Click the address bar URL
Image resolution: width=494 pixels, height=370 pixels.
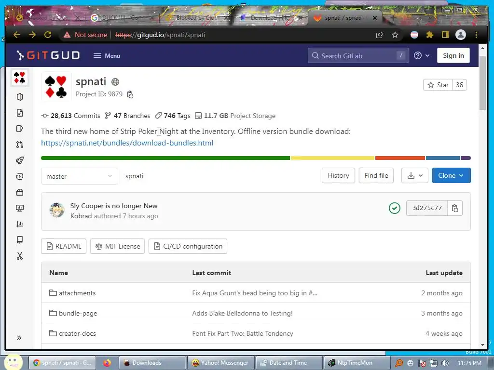click(160, 35)
